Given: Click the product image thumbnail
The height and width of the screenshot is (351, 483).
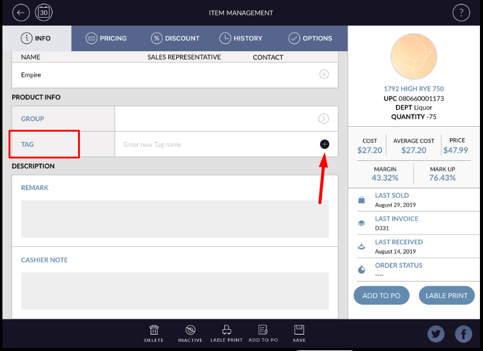Looking at the screenshot, I should point(413,57).
